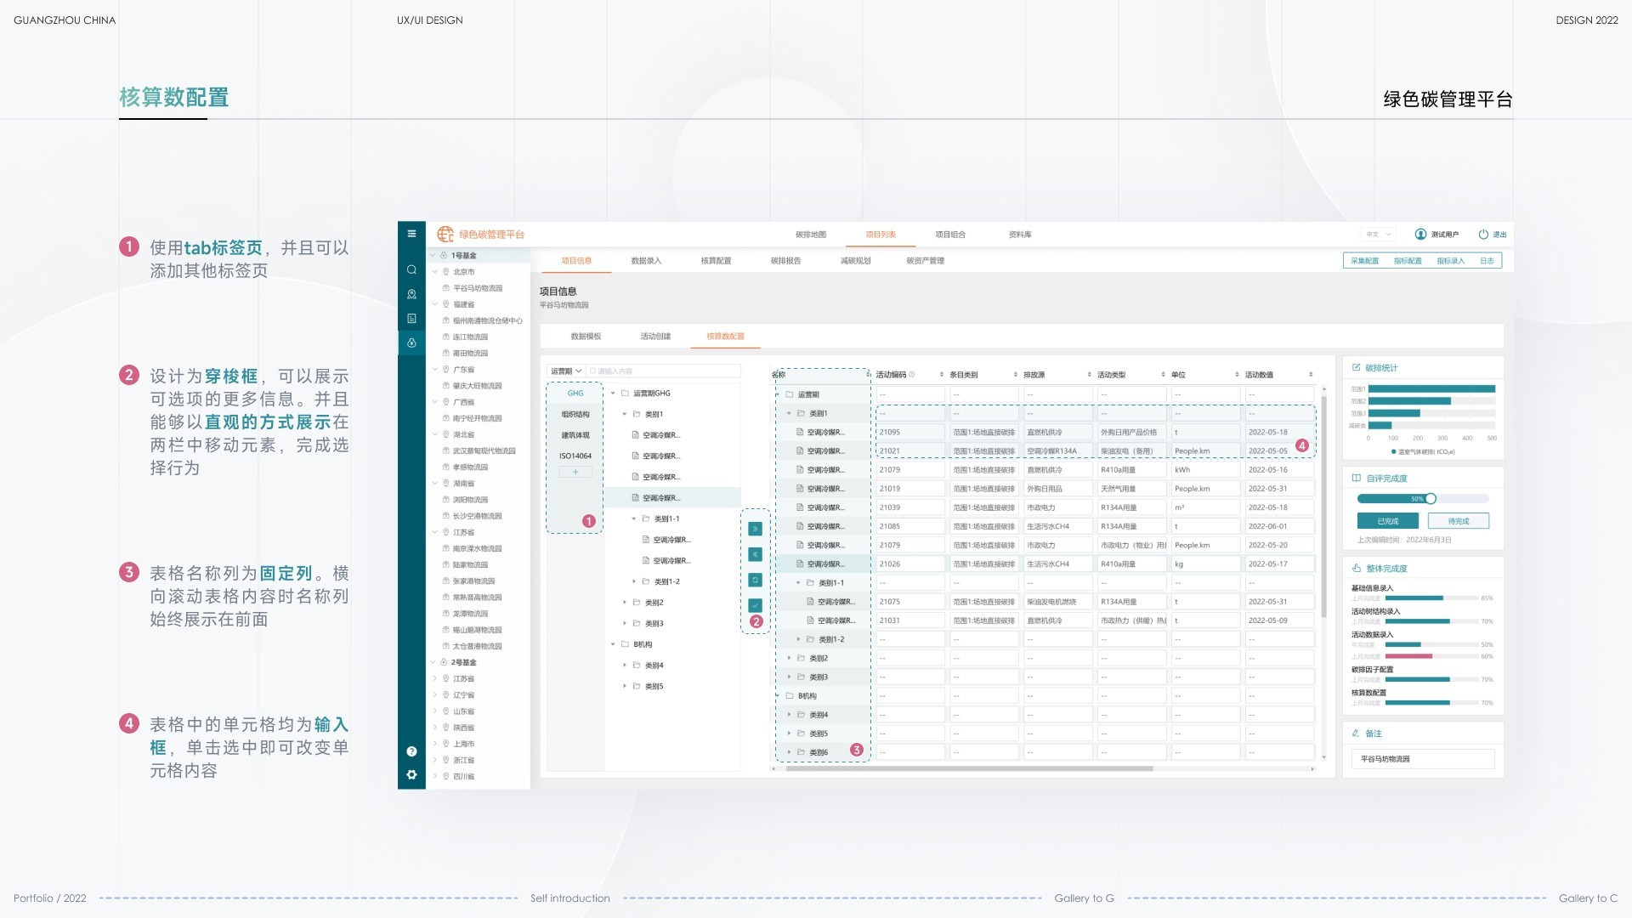Click the move-right shuttle arrow button
The height and width of the screenshot is (918, 1632).
tap(755, 529)
